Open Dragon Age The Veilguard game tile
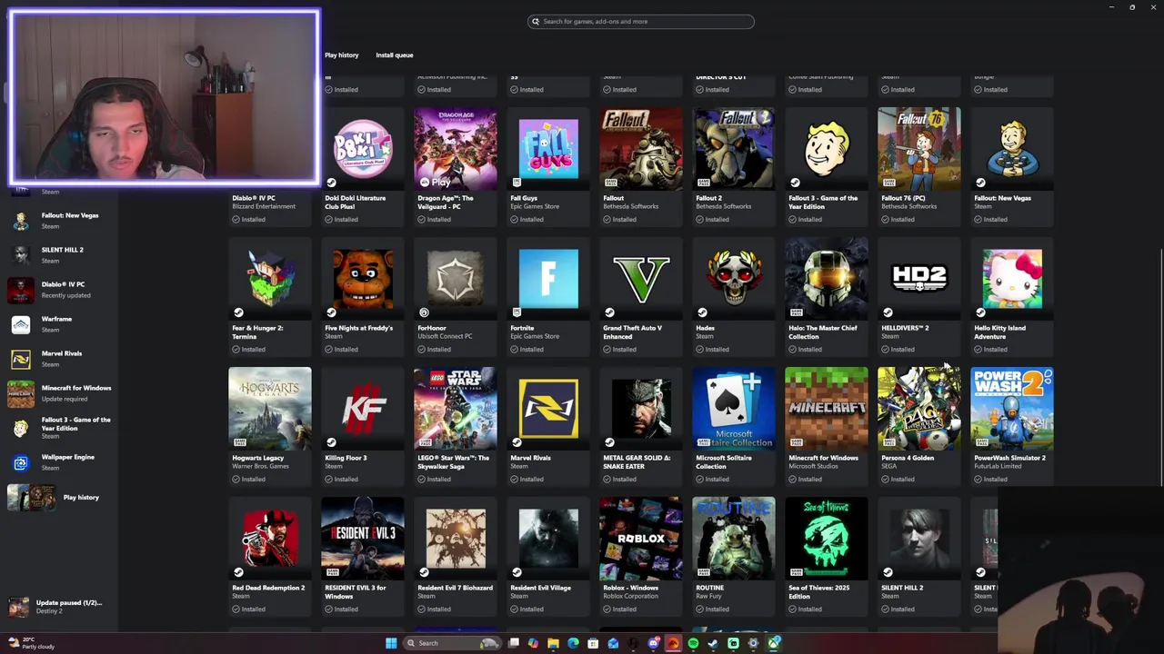Screen dimensions: 1164x654 (x=456, y=149)
